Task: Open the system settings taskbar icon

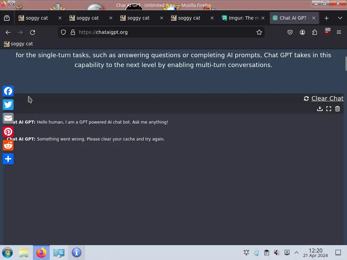Action: [x=59, y=253]
